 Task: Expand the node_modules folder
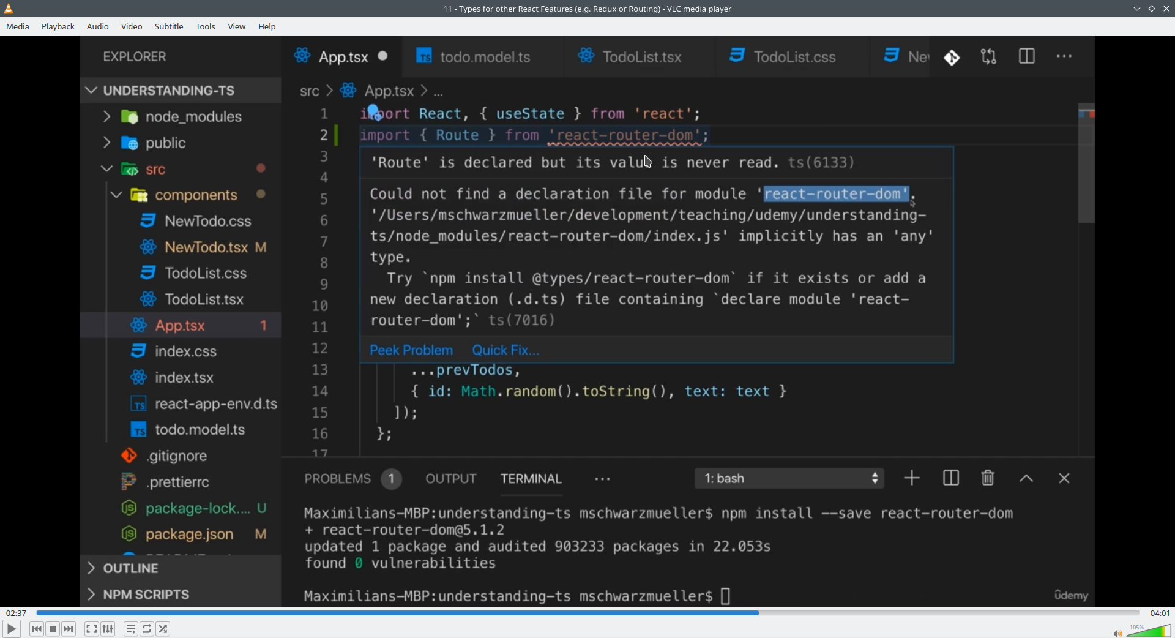(x=106, y=116)
